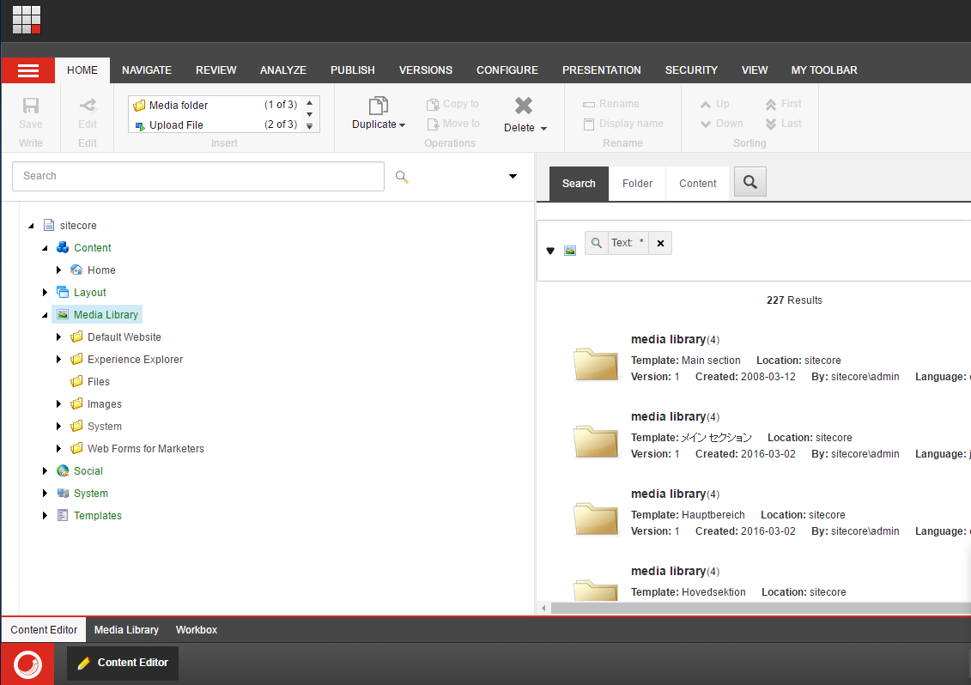Click the Delete X icon
The height and width of the screenshot is (685, 971).
point(524,106)
